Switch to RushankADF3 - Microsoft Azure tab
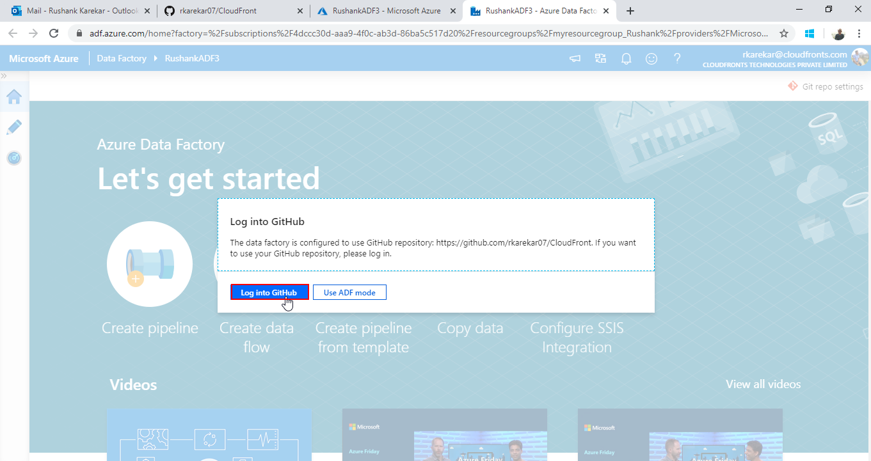871x461 pixels. [386, 11]
